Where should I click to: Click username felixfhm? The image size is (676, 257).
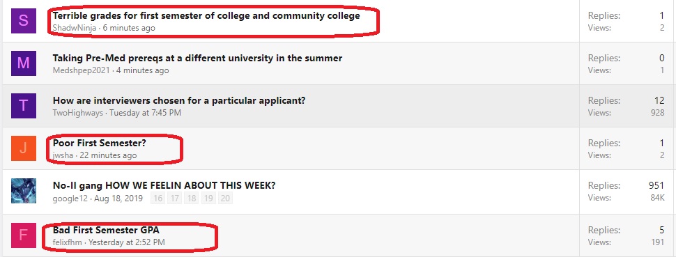pyautogui.click(x=68, y=242)
